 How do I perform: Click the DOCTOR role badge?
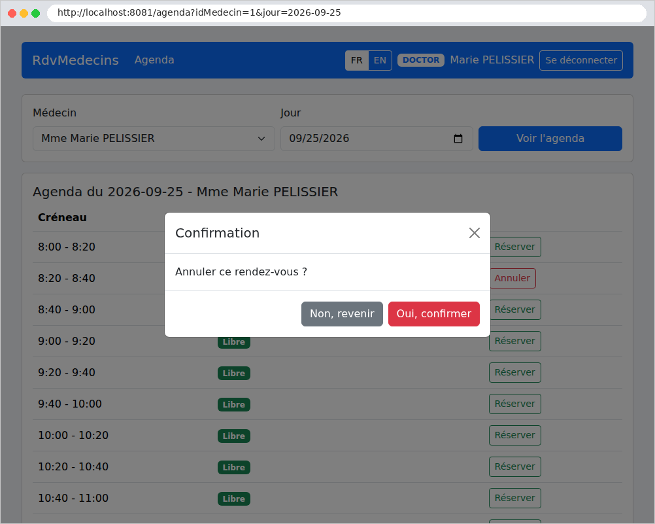[421, 60]
